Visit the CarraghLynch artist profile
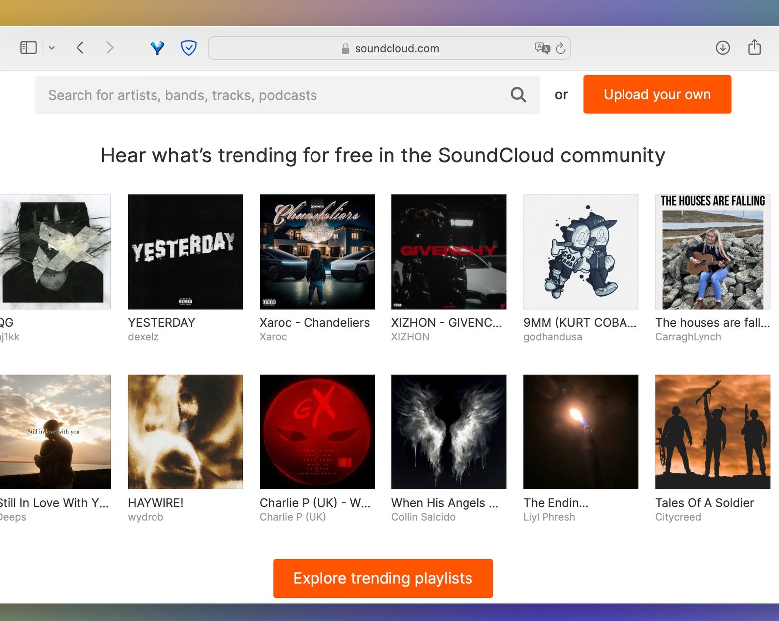Screen dimensions: 779x621 688,337
